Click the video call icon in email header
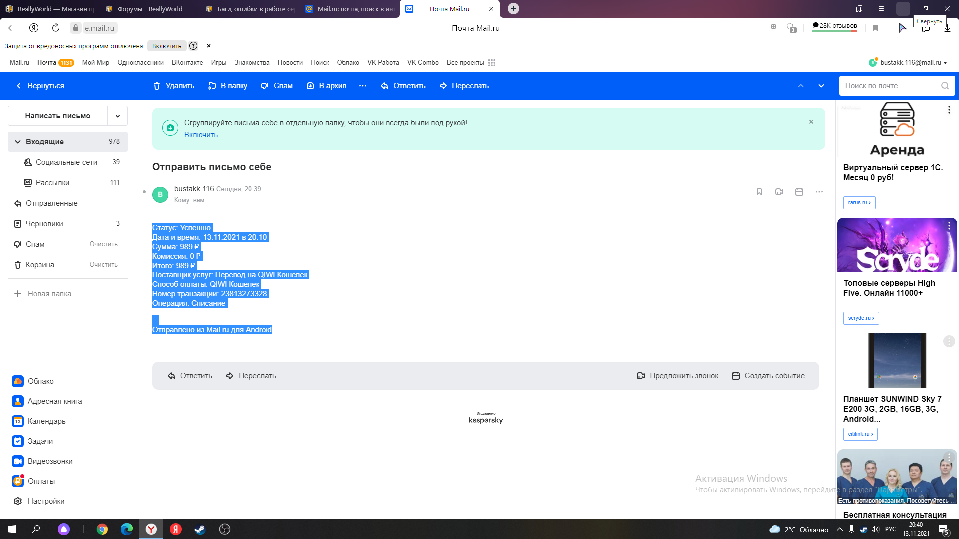This screenshot has width=959, height=539. [779, 192]
